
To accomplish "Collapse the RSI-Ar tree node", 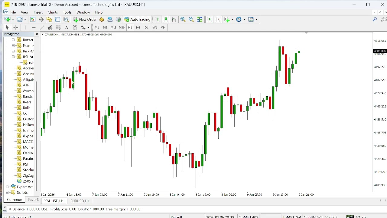I will (13, 57).
